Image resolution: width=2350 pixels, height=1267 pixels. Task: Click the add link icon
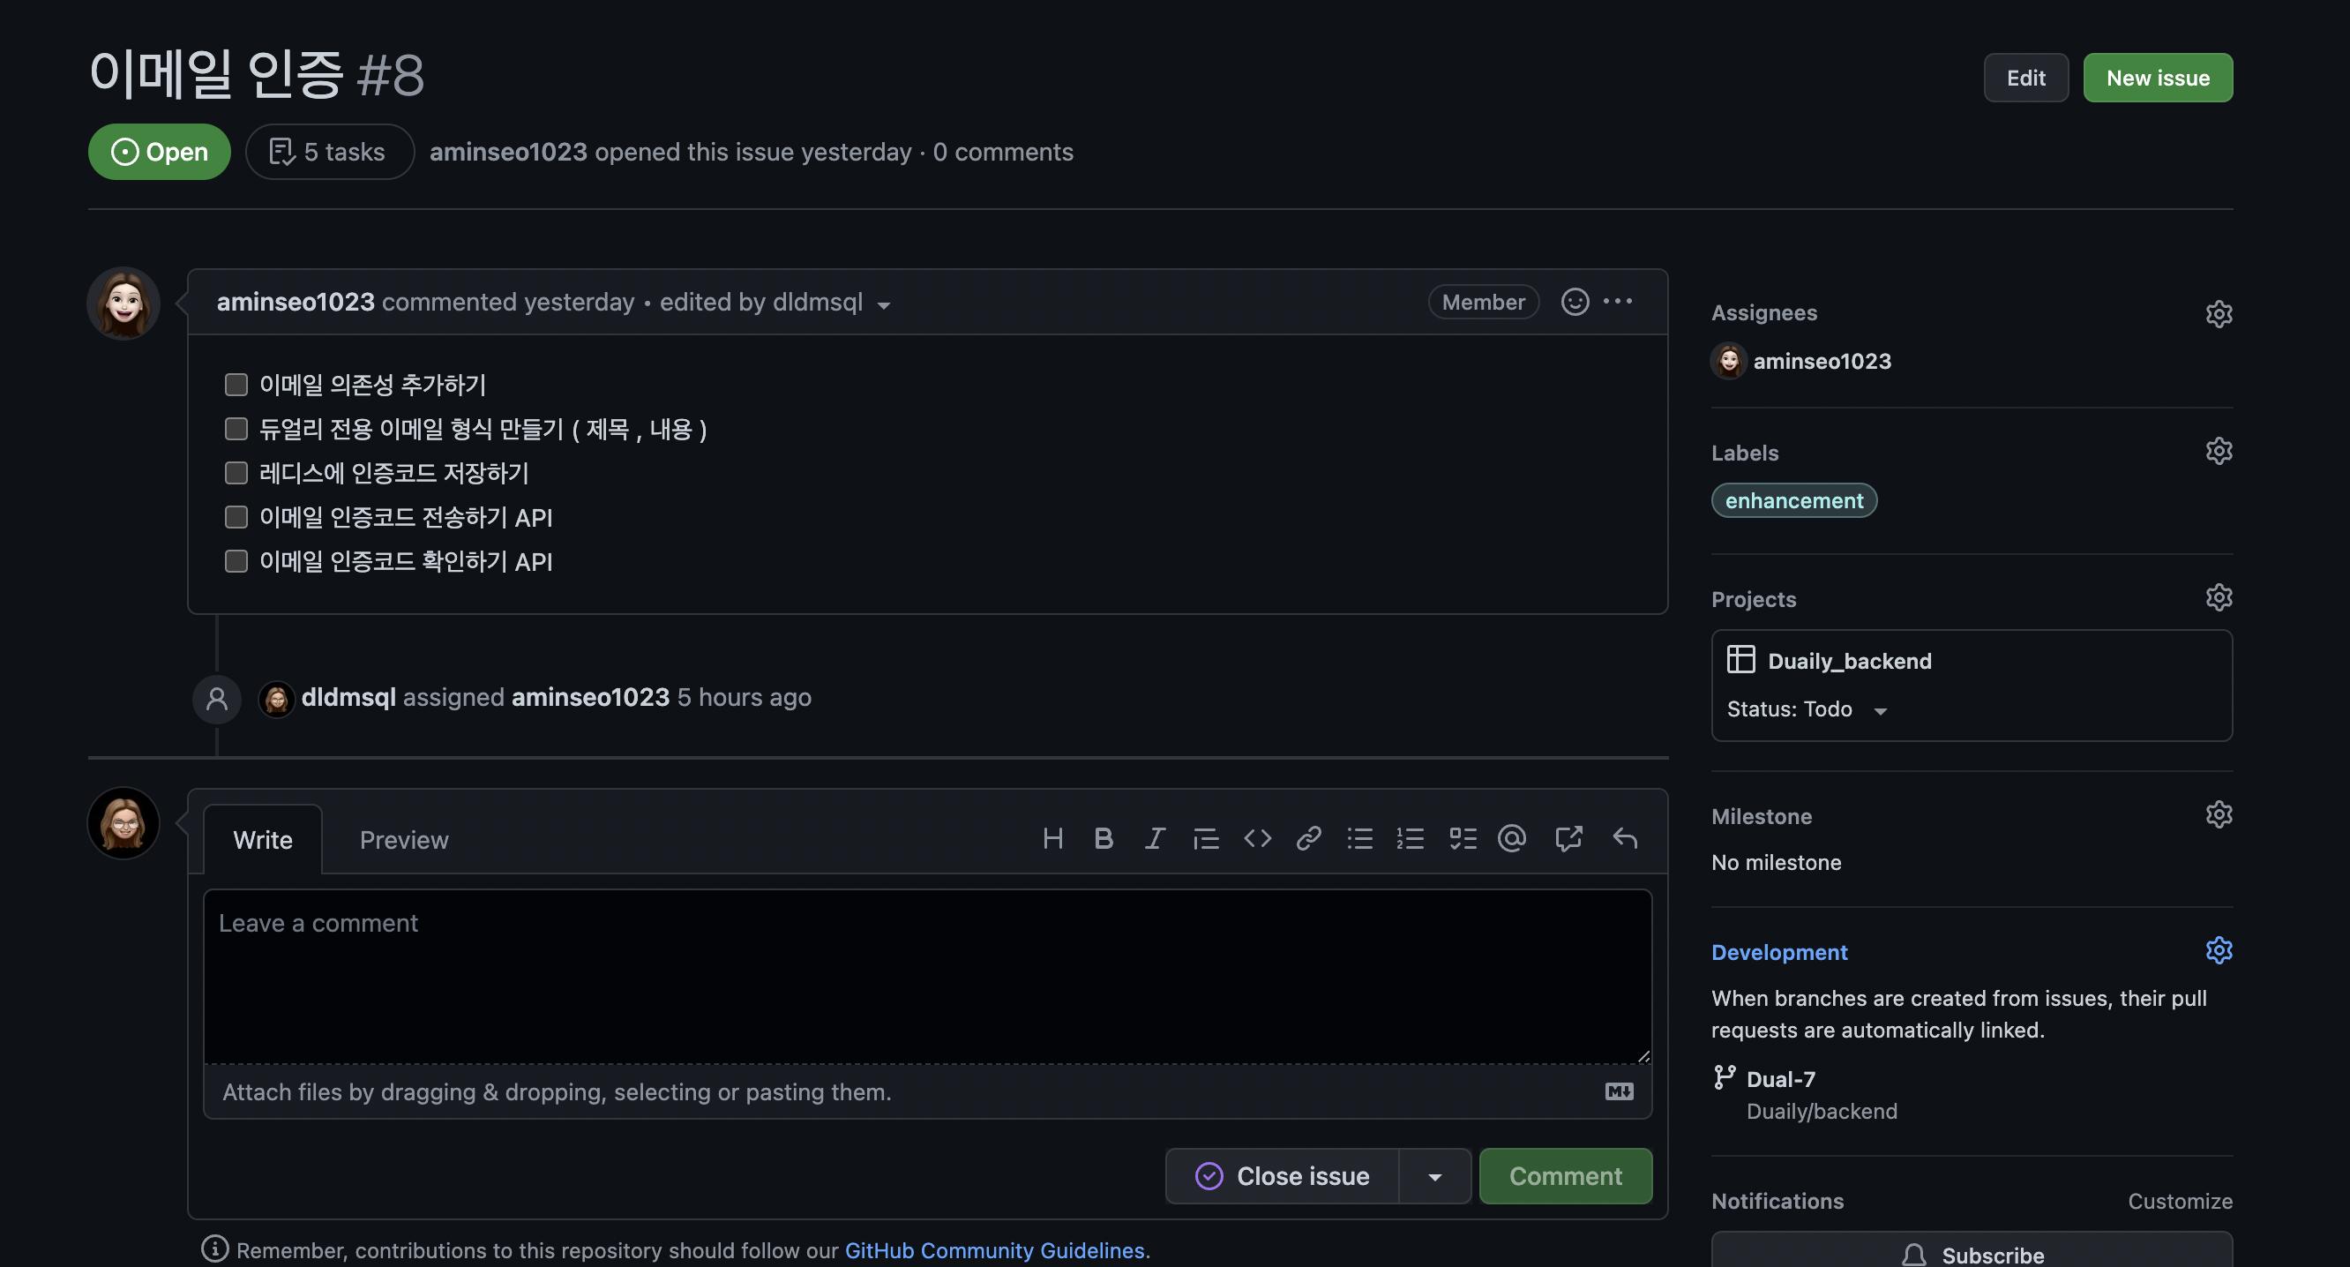click(1308, 838)
